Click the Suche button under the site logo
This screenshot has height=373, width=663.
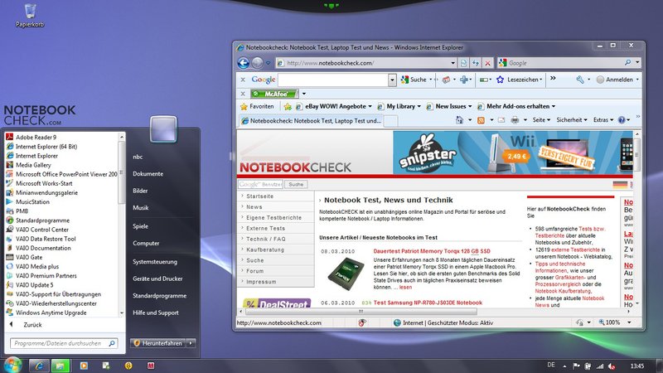(296, 184)
